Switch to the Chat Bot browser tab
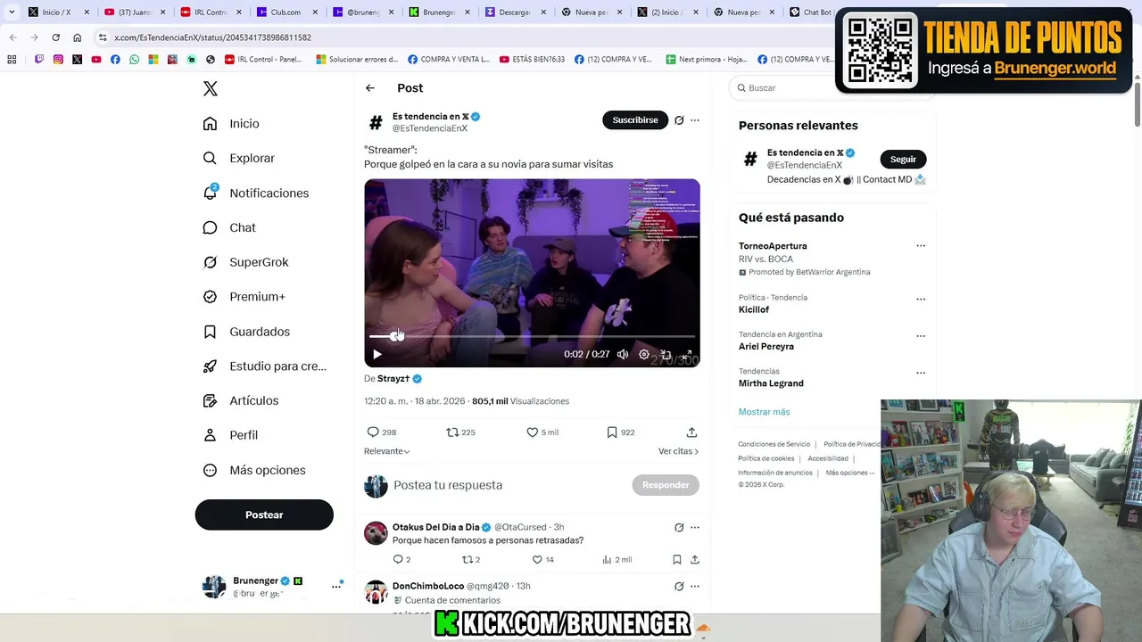Viewport: 1142px width, 642px height. point(812,12)
